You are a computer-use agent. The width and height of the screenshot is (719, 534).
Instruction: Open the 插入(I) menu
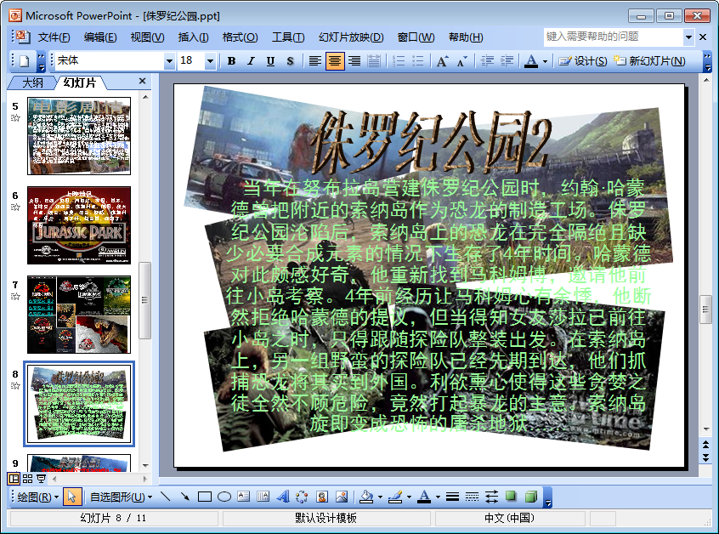tap(193, 37)
